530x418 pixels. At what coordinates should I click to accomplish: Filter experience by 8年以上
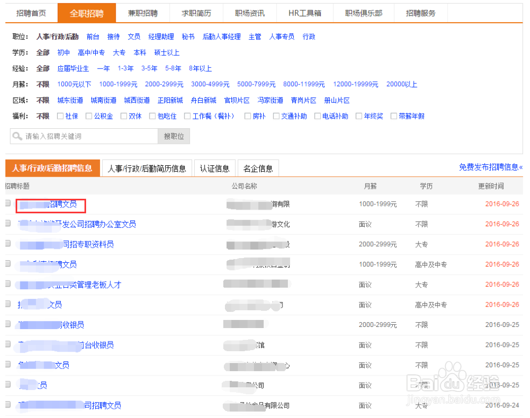click(200, 68)
